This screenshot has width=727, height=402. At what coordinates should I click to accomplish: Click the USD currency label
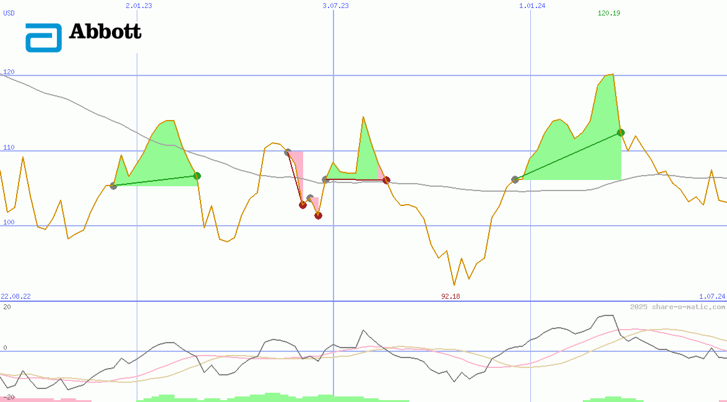tap(9, 13)
